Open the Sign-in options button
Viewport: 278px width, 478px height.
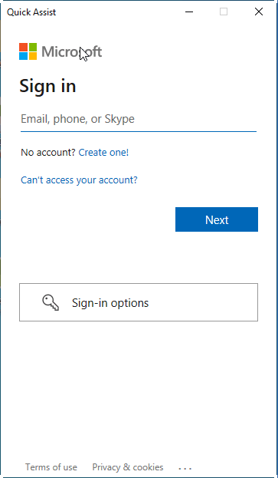[139, 302]
